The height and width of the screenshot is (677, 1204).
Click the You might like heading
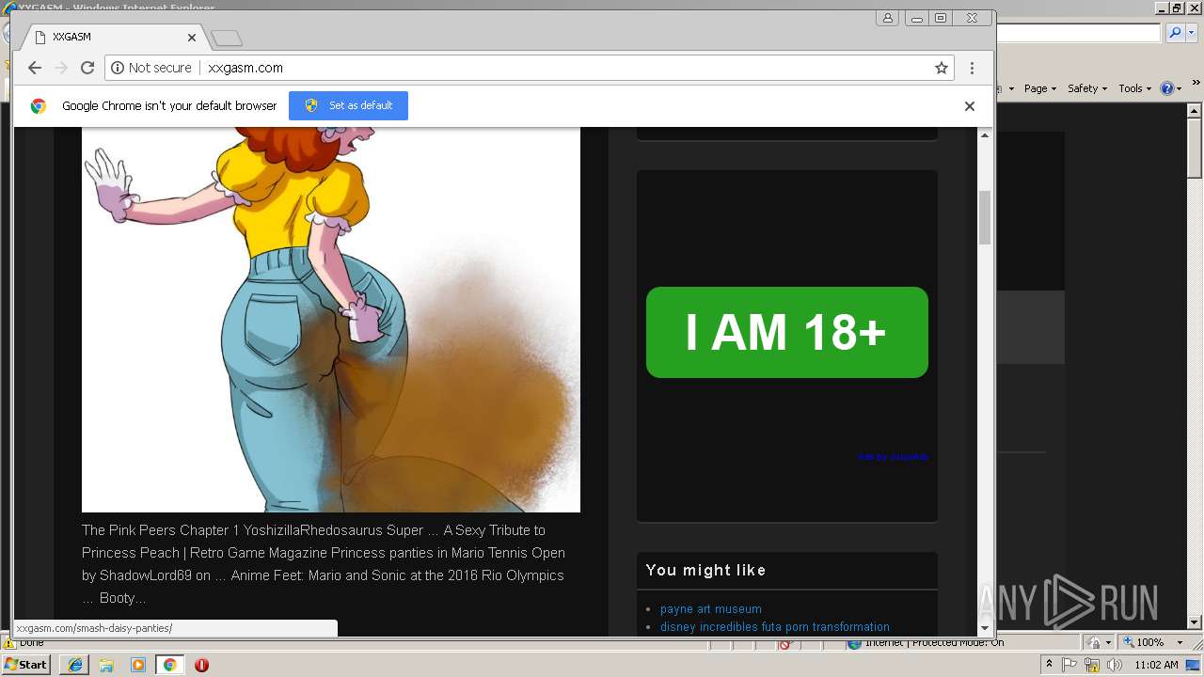(x=705, y=570)
